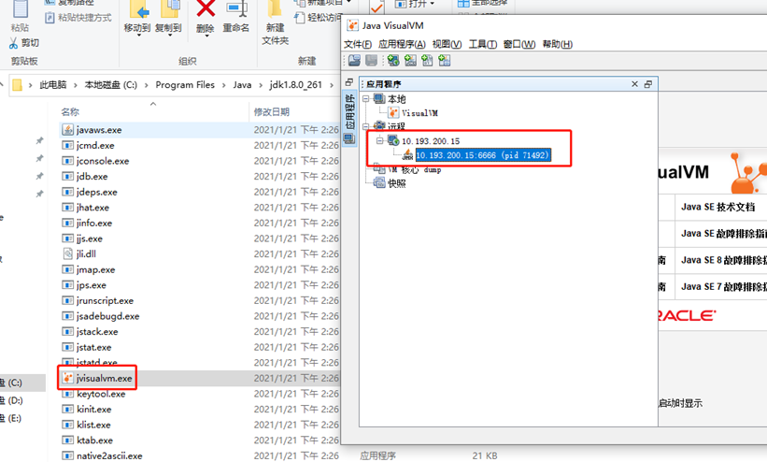This screenshot has width=767, height=462.
Task: Collapse the 本地 node in Applications tree
Action: click(x=365, y=98)
